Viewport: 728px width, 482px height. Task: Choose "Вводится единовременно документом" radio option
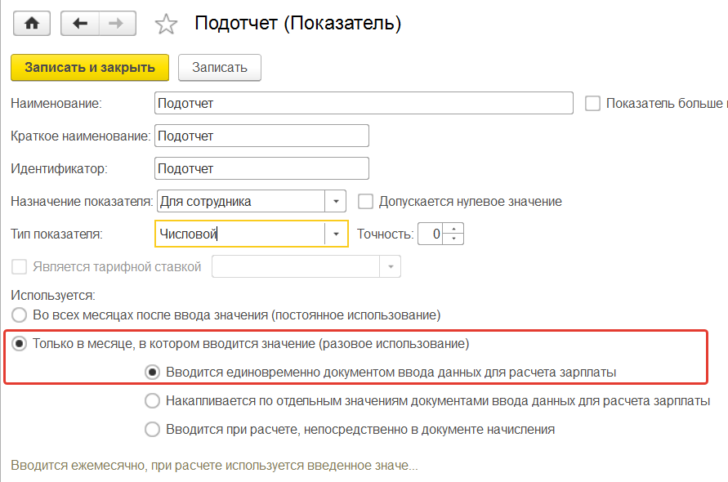pos(152,373)
